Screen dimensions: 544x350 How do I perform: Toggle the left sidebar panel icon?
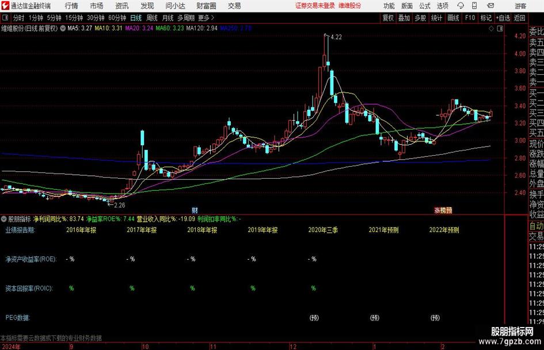click(5, 18)
